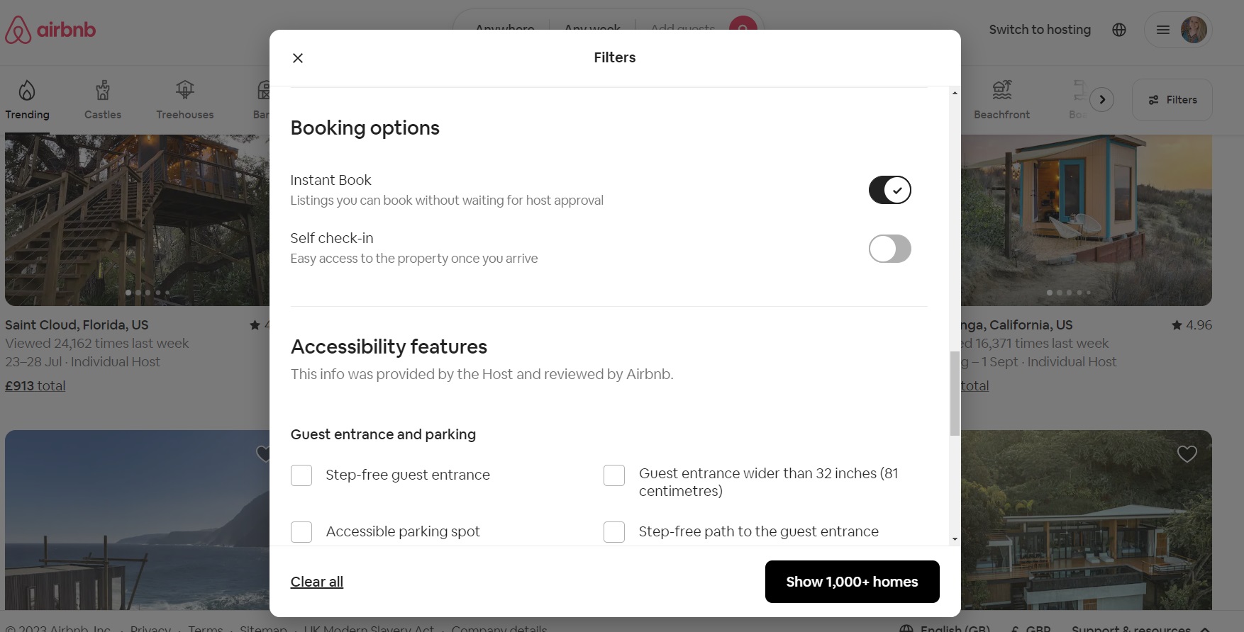This screenshot has width=1244, height=632.
Task: Browse the Treehouses category
Action: click(184, 99)
